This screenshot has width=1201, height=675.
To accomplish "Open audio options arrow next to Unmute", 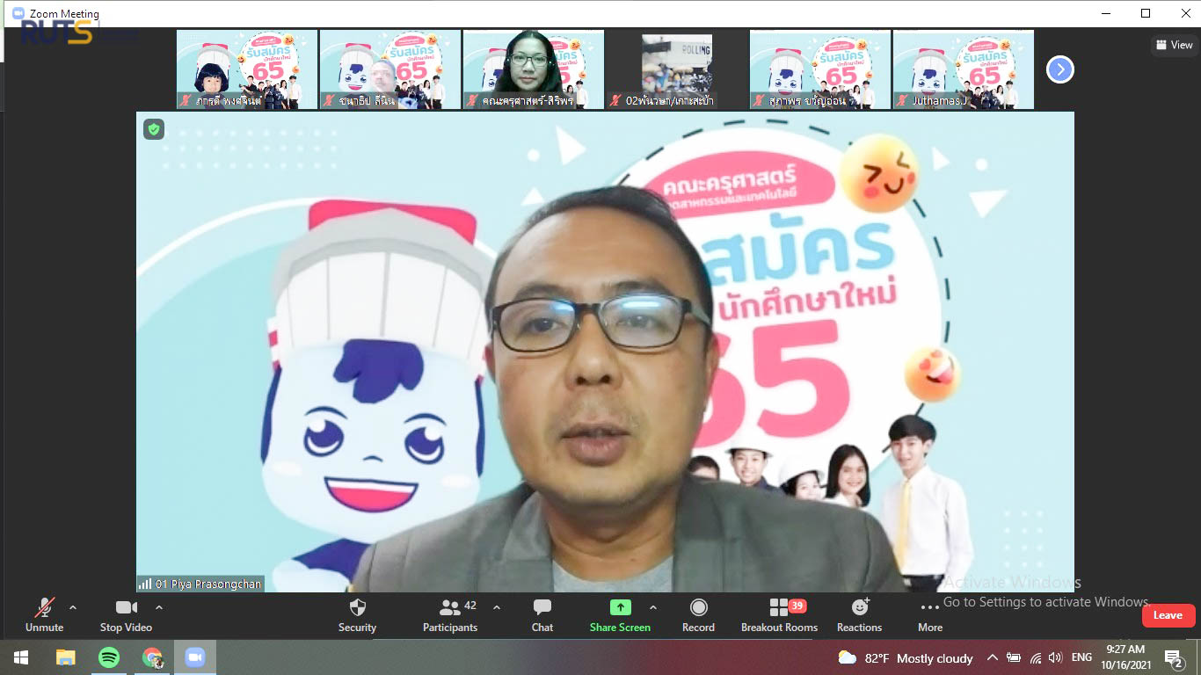I will pyautogui.click(x=73, y=607).
